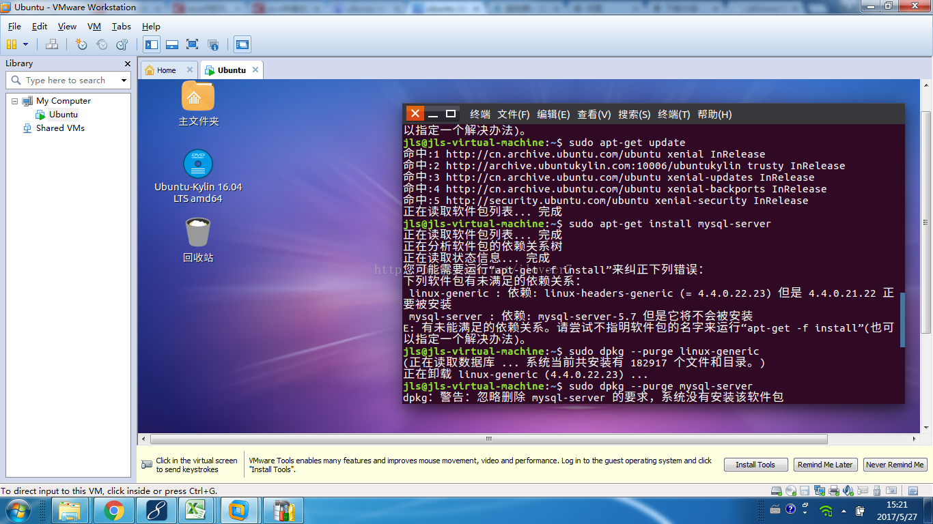The image size is (933, 524).
Task: Click the VM view vertical scrollbar
Action: (x=926, y=255)
